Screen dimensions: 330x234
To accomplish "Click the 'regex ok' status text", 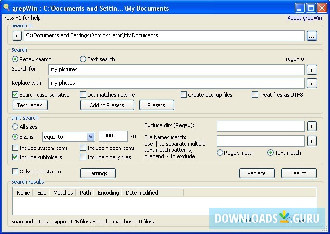I will [x=296, y=59].
